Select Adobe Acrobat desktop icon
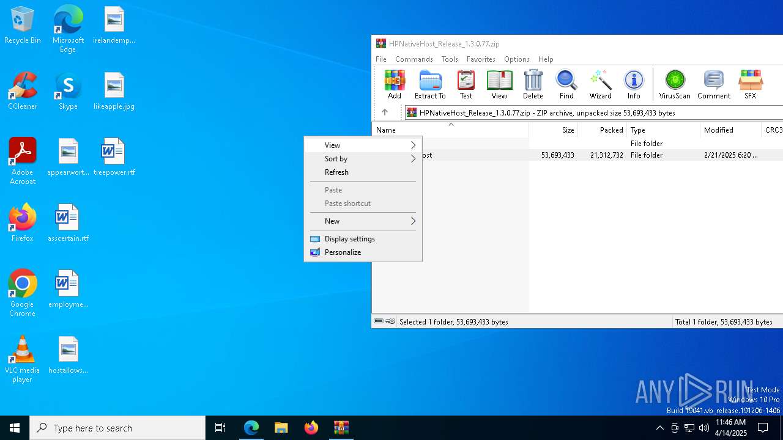783x440 pixels. (23, 161)
